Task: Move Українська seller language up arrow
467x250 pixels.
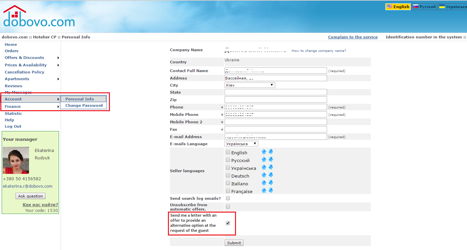Action: coord(264,167)
